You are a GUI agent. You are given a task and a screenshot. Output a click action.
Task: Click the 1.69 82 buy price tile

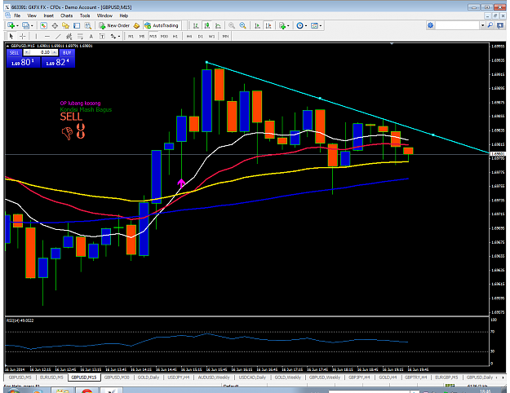[x=58, y=62]
